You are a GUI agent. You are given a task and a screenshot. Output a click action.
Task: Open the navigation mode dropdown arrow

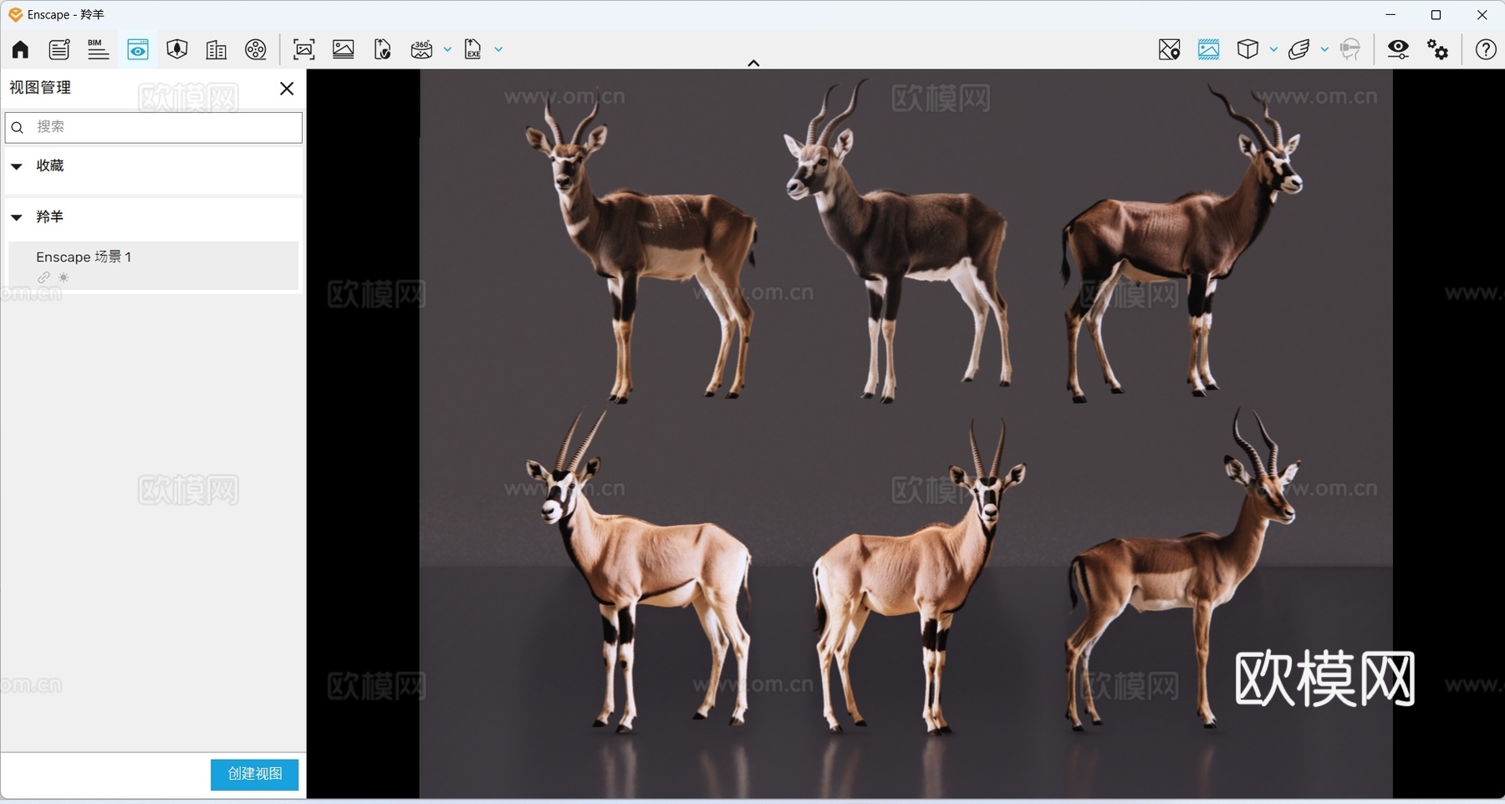pyautogui.click(x=1324, y=49)
